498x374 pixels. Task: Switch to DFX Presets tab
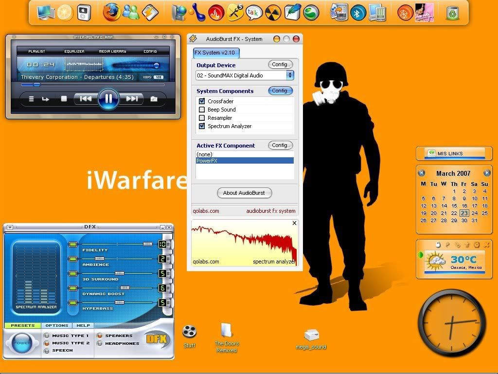(22, 325)
